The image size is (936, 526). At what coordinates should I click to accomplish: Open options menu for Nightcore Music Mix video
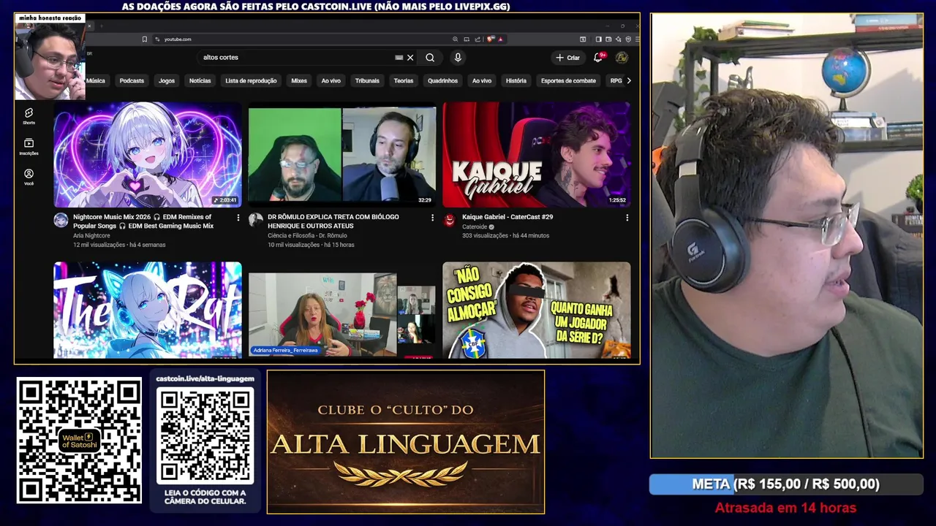(238, 218)
